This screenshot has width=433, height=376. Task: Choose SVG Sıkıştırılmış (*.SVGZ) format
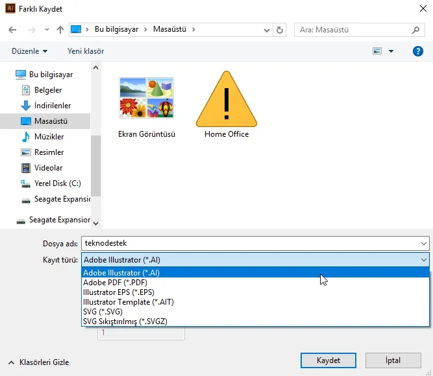coord(255,322)
